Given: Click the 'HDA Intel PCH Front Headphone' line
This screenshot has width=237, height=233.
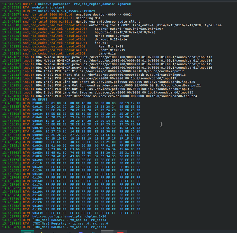Looking at the screenshot, I should (x=100, y=96).
